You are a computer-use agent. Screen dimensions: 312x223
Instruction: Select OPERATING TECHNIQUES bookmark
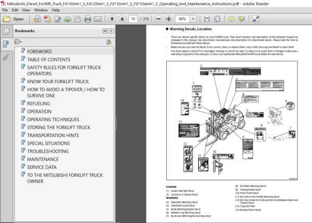click(x=53, y=120)
